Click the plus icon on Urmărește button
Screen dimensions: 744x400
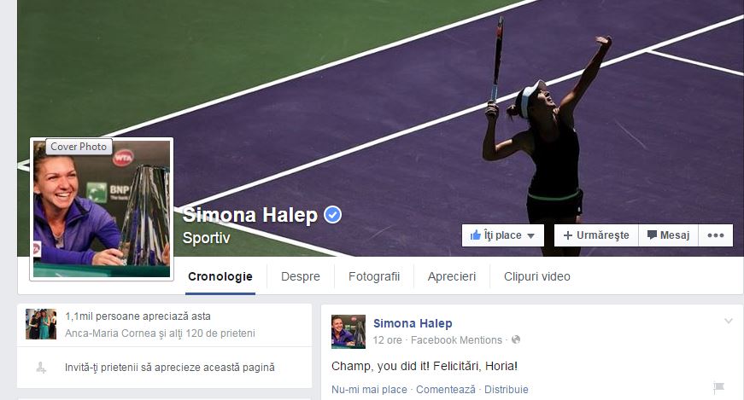tap(567, 235)
